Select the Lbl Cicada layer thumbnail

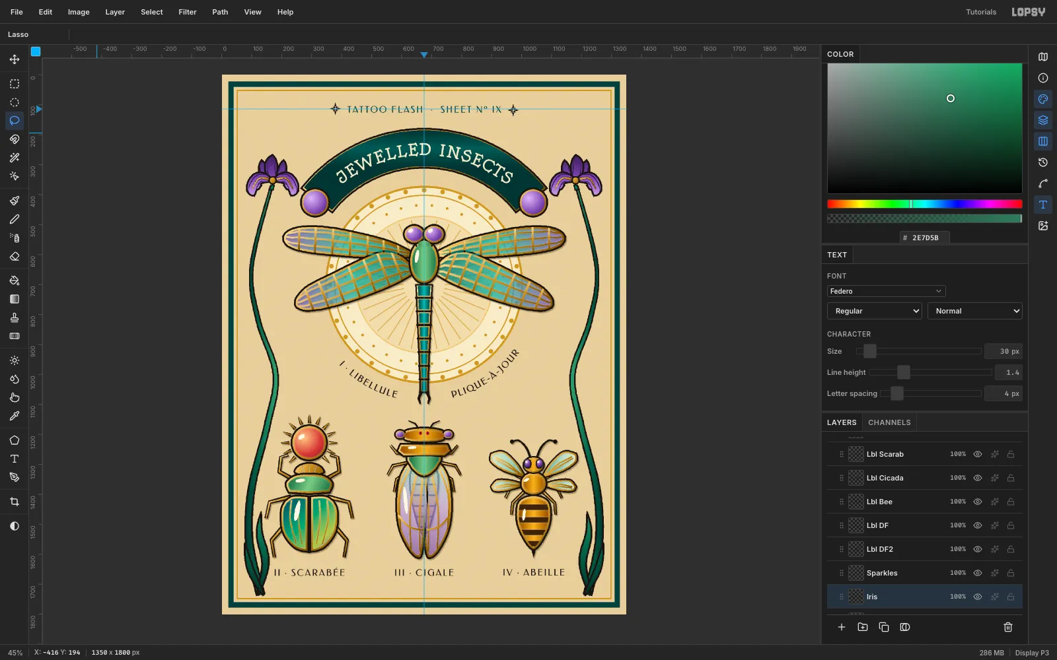pos(856,478)
